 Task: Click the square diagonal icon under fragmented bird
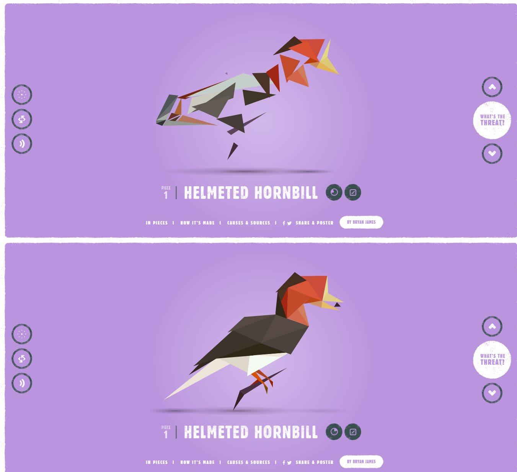pos(353,192)
